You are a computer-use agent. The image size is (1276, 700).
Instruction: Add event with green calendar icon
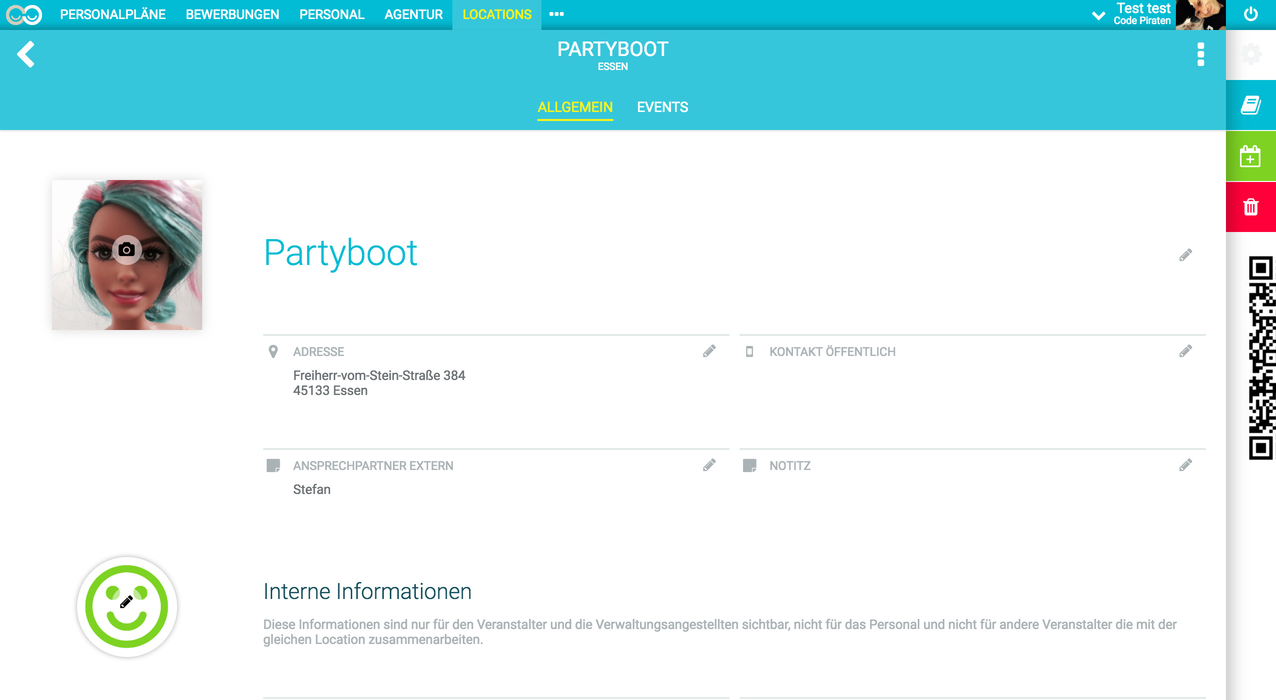coord(1251,156)
